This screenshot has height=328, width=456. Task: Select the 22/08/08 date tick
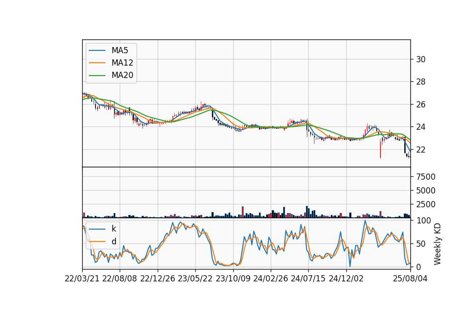click(120, 279)
